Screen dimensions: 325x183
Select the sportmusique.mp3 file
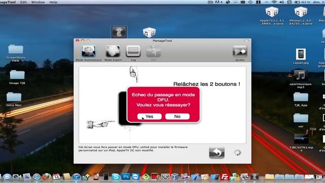[301, 79]
